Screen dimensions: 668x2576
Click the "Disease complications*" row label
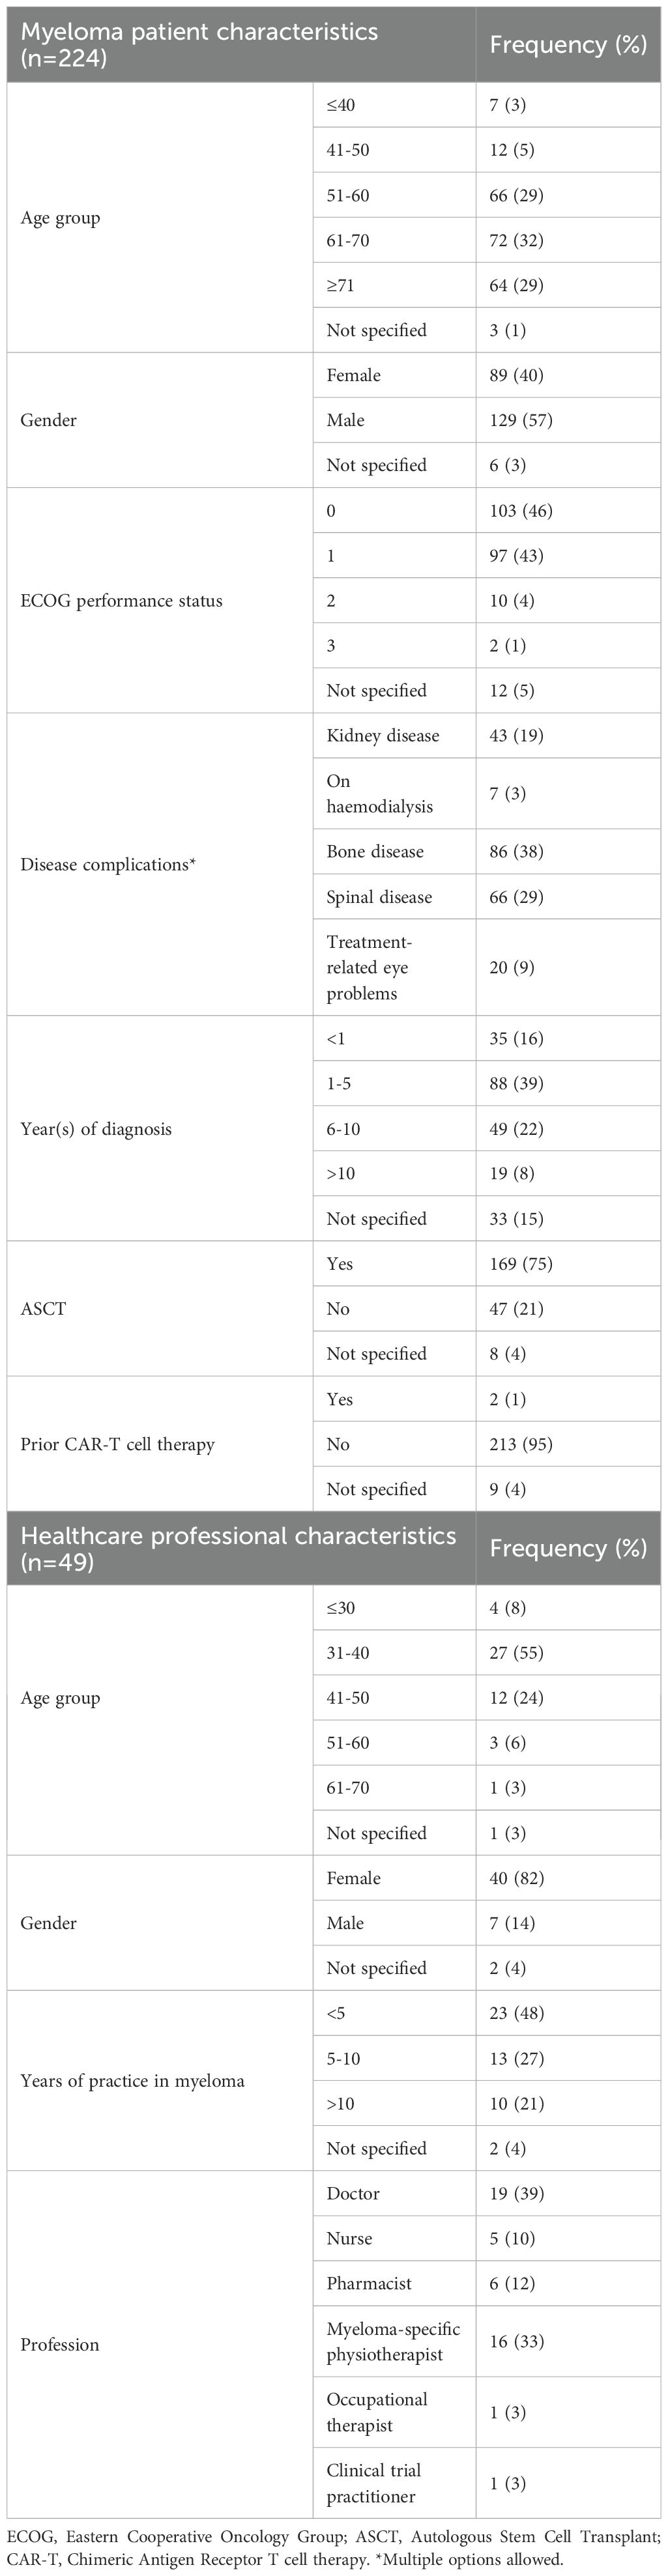(108, 864)
